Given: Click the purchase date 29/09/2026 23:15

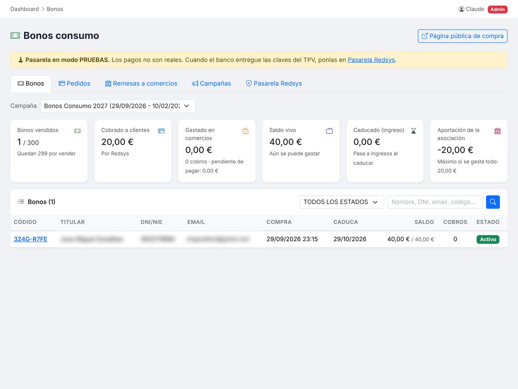Looking at the screenshot, I should [292, 239].
